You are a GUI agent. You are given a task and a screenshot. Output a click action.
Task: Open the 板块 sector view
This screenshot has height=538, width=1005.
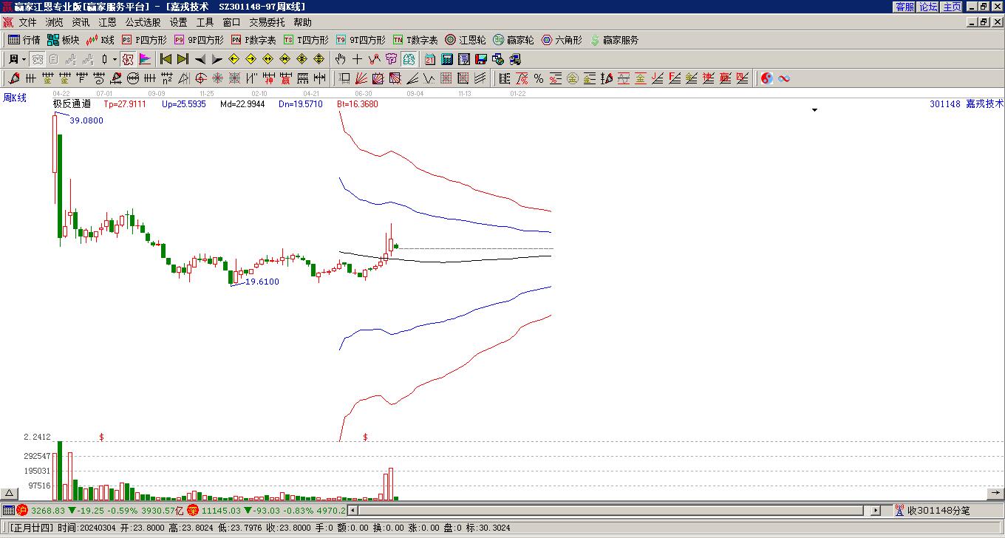63,40
